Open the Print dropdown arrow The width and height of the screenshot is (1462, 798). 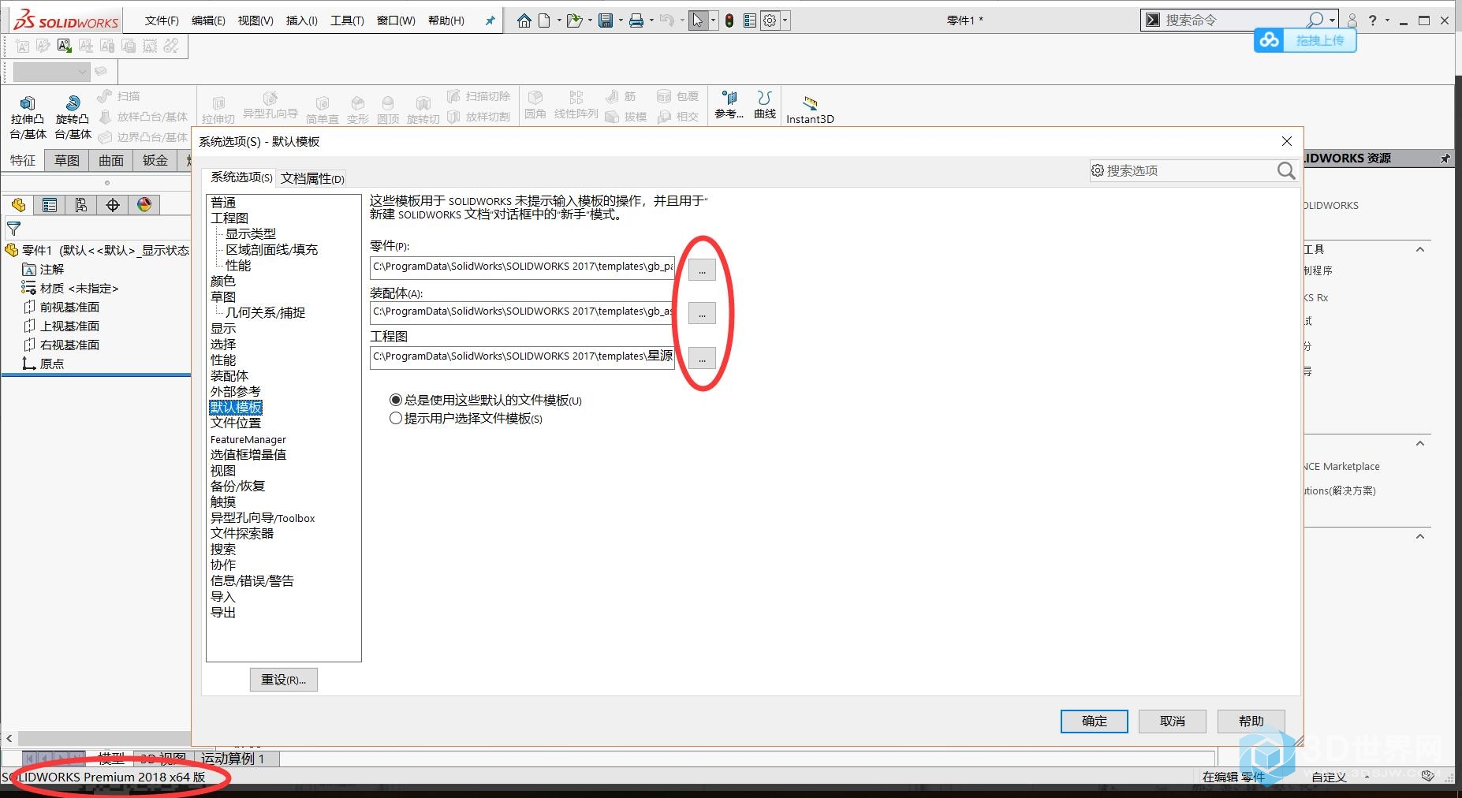point(651,21)
